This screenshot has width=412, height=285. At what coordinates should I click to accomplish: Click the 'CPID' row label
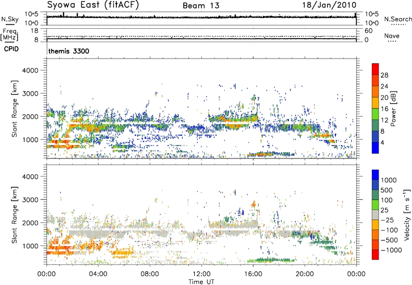[11, 49]
